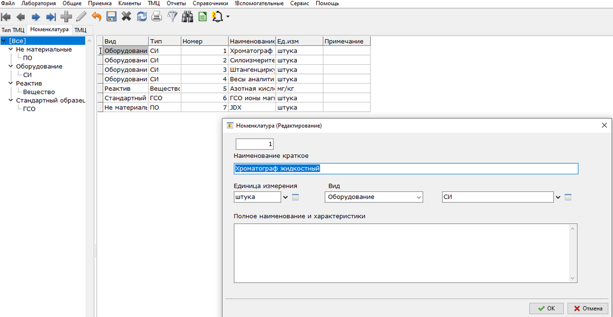Viewport: 613px width, 317px height.
Task: Select Вещество tree item
Action: coord(39,92)
